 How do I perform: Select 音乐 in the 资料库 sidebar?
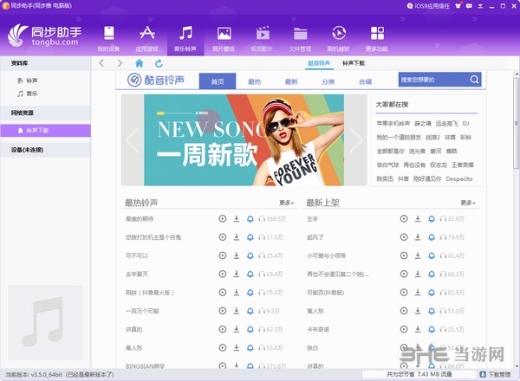pyautogui.click(x=32, y=94)
